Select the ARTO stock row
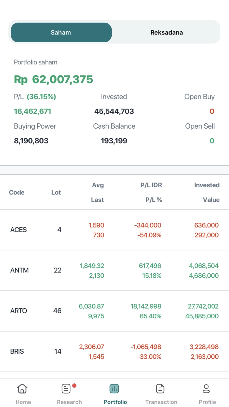 pyautogui.click(x=19, y=311)
